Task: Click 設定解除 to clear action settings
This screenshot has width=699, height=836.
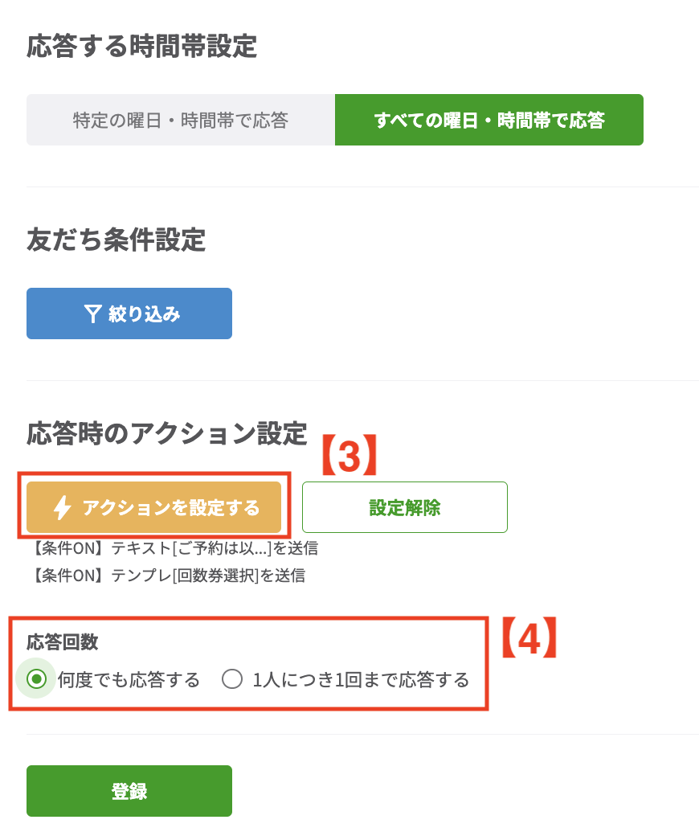Action: coord(404,506)
